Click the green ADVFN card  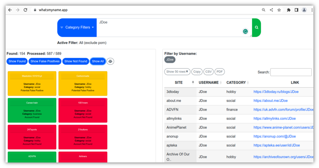point(32,157)
